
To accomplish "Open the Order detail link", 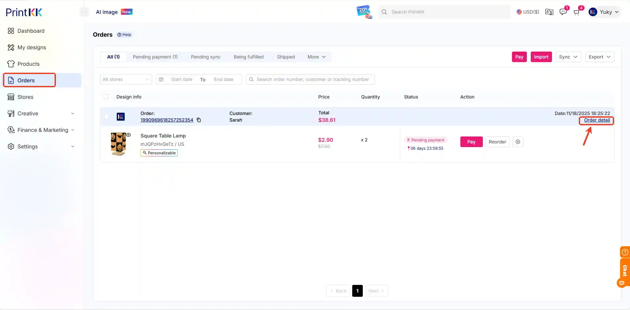I will (x=596, y=120).
